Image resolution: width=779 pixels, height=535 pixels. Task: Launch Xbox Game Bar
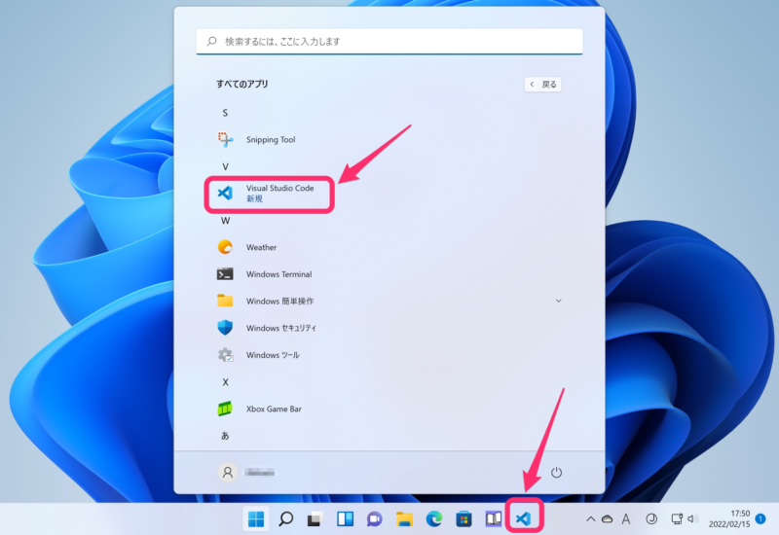(x=388, y=409)
